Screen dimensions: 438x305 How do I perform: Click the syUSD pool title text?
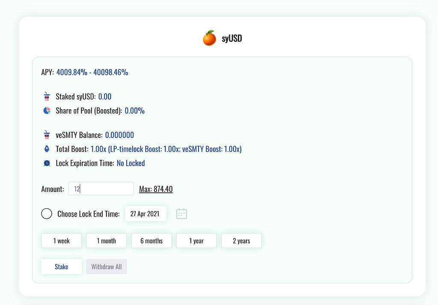[232, 38]
